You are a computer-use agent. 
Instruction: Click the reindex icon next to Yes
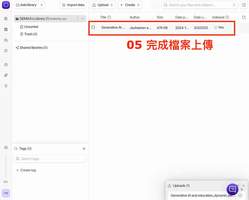pyautogui.click(x=215, y=28)
